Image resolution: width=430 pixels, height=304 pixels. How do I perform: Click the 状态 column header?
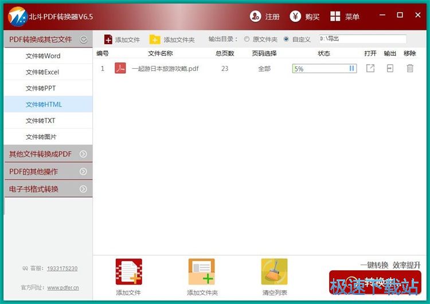tap(324, 53)
